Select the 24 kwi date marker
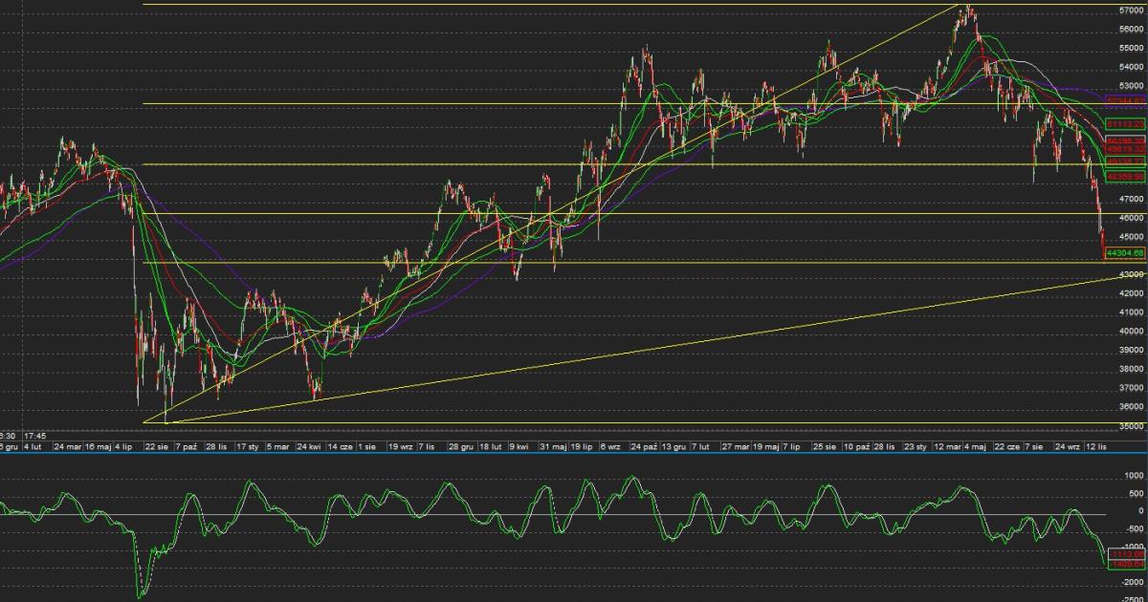 (x=308, y=446)
